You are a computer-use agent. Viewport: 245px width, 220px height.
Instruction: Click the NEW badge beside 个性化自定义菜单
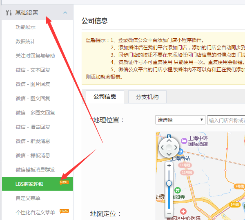click(64, 211)
